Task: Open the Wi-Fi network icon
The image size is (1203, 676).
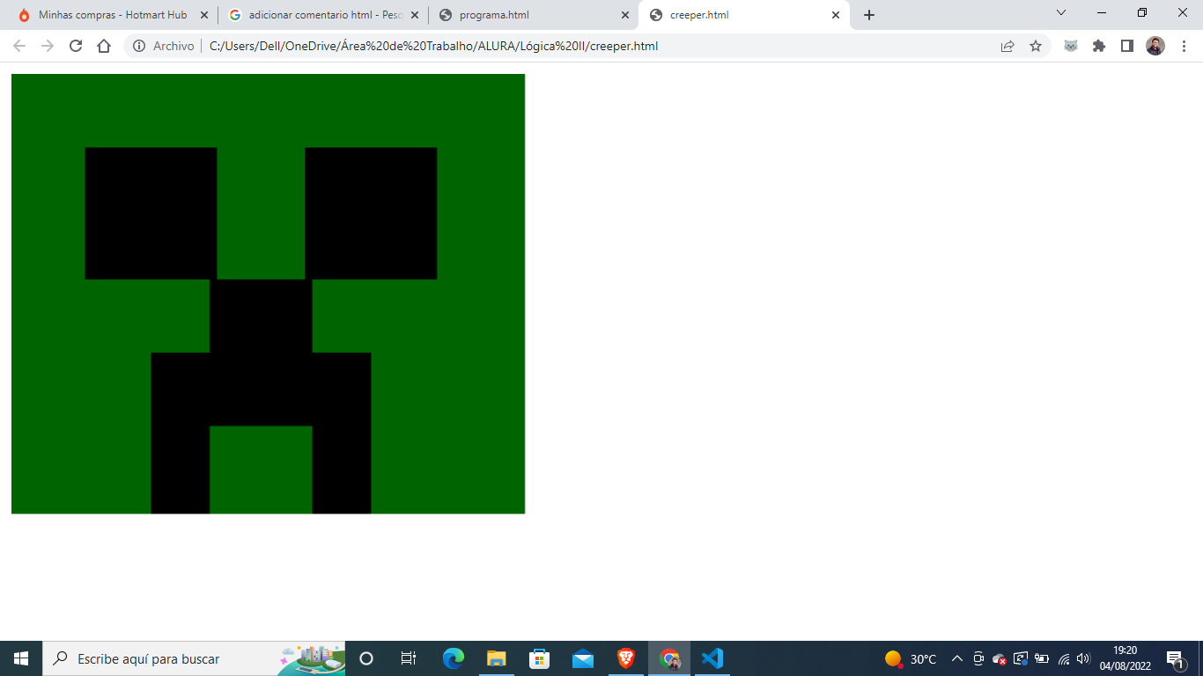Action: [1064, 658]
